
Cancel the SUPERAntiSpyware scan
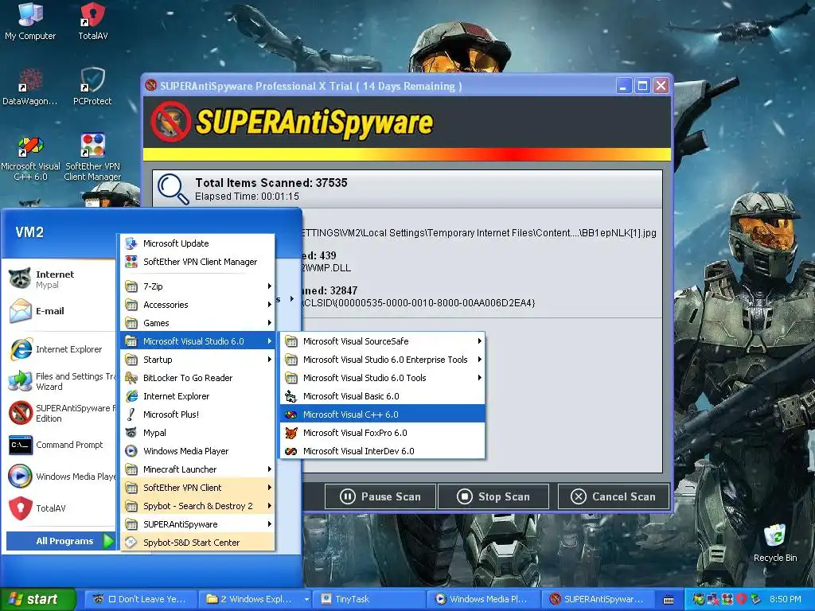[x=614, y=496]
